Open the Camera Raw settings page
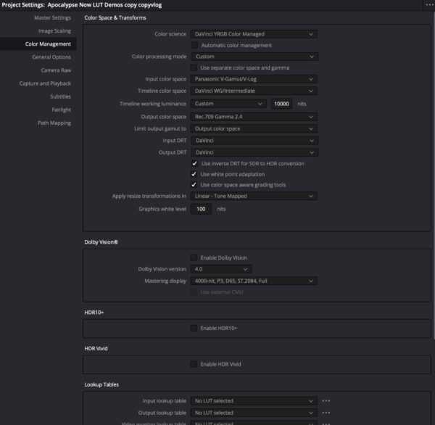Viewport: 435px width, 425px height. click(x=55, y=70)
